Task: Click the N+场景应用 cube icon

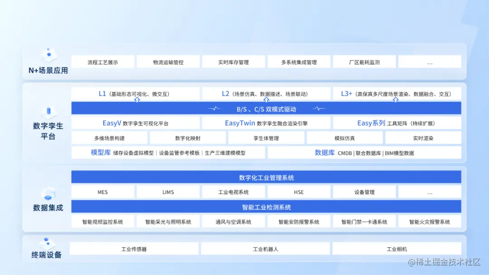Action: (x=48, y=55)
